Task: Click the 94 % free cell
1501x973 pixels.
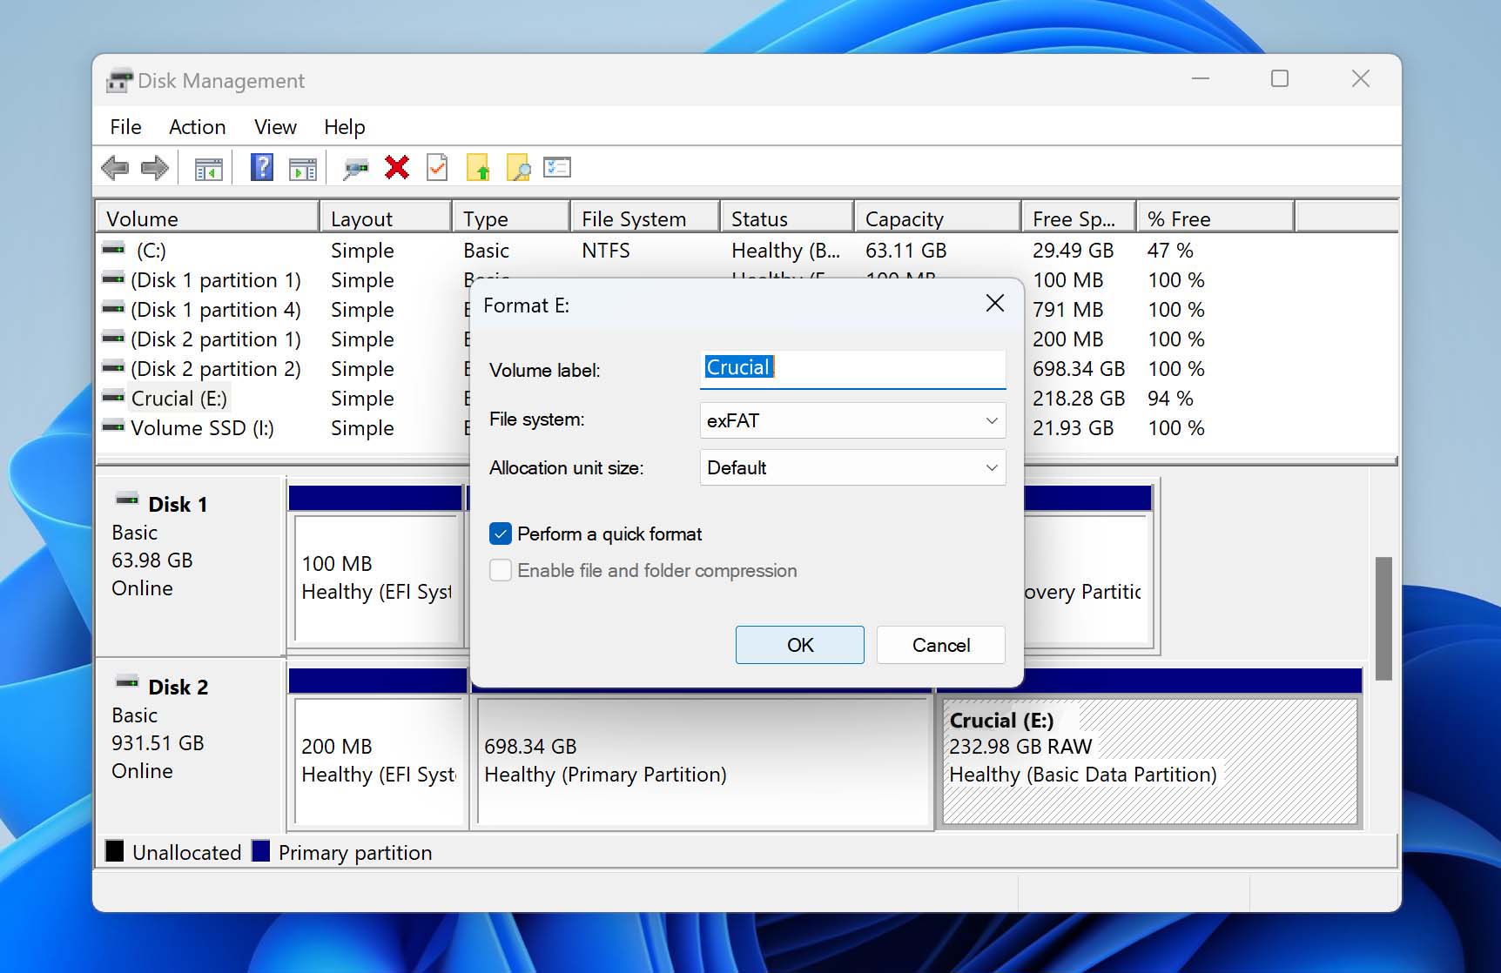Action: click(x=1170, y=399)
